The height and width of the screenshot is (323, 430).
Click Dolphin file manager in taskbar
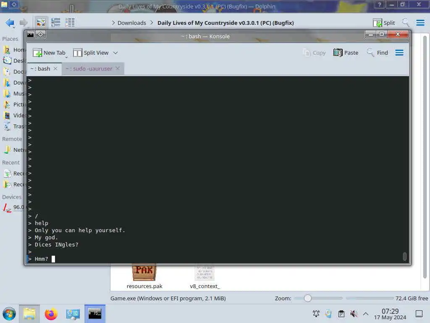tap(29, 314)
